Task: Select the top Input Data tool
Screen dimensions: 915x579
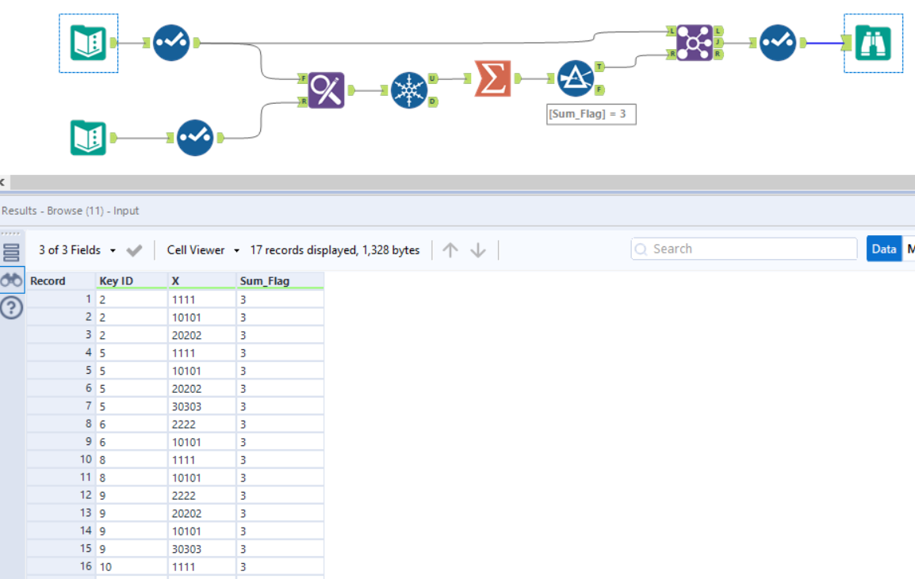Action: point(88,41)
